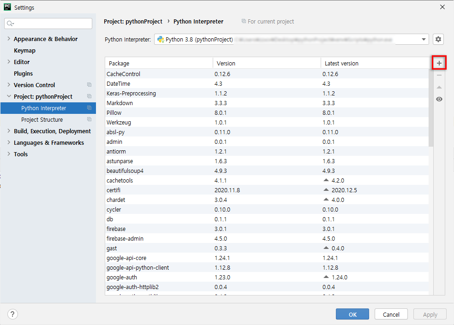454x325 pixels.
Task: Select the db package row
Action: (x=267, y=219)
